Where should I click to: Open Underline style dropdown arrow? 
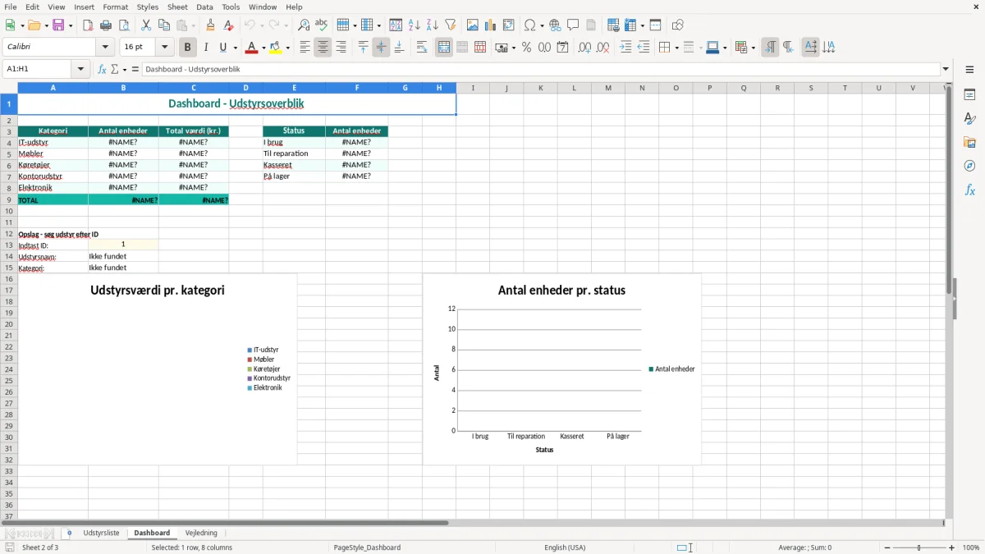pos(235,48)
